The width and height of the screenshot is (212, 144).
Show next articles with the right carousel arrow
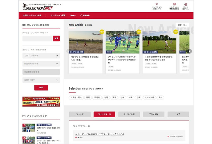[189, 51]
